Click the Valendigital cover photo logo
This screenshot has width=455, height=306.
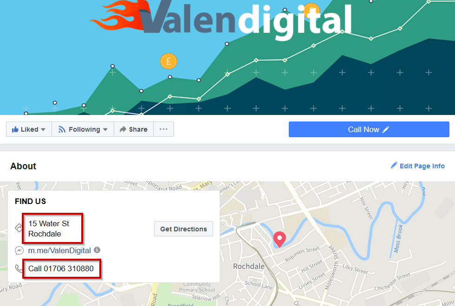tap(221, 19)
